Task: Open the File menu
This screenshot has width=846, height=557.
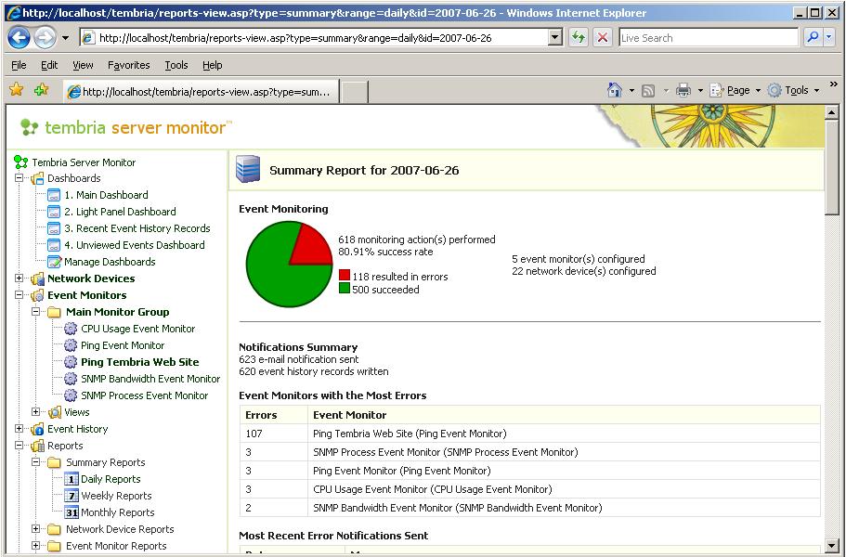Action: pyautogui.click(x=19, y=65)
